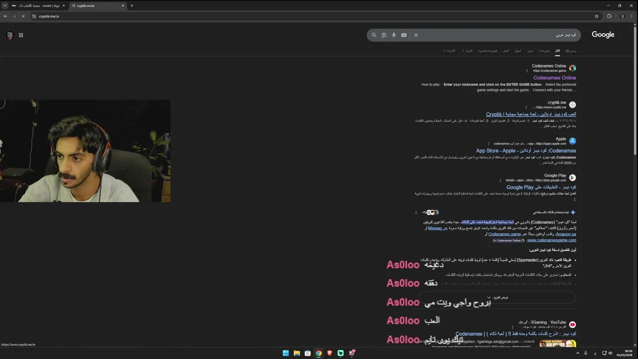Open File Explorer from taskbar
Viewport: 638px width, 359px height.
click(x=297, y=353)
